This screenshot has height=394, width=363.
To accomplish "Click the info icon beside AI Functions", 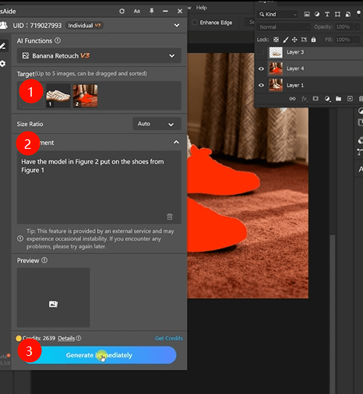I will (x=58, y=40).
